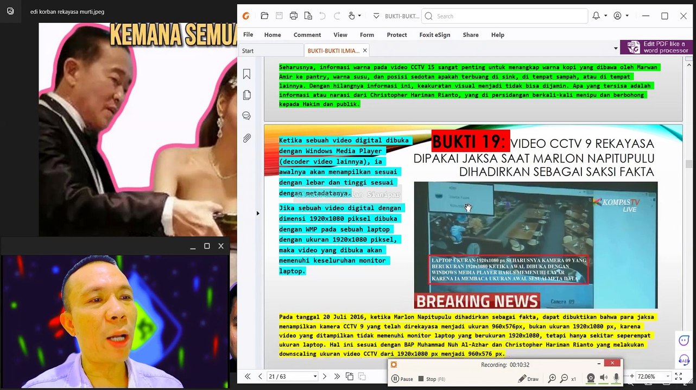Expand the quick access toolbar customize arrow
The width and height of the screenshot is (696, 390).
[x=376, y=16]
